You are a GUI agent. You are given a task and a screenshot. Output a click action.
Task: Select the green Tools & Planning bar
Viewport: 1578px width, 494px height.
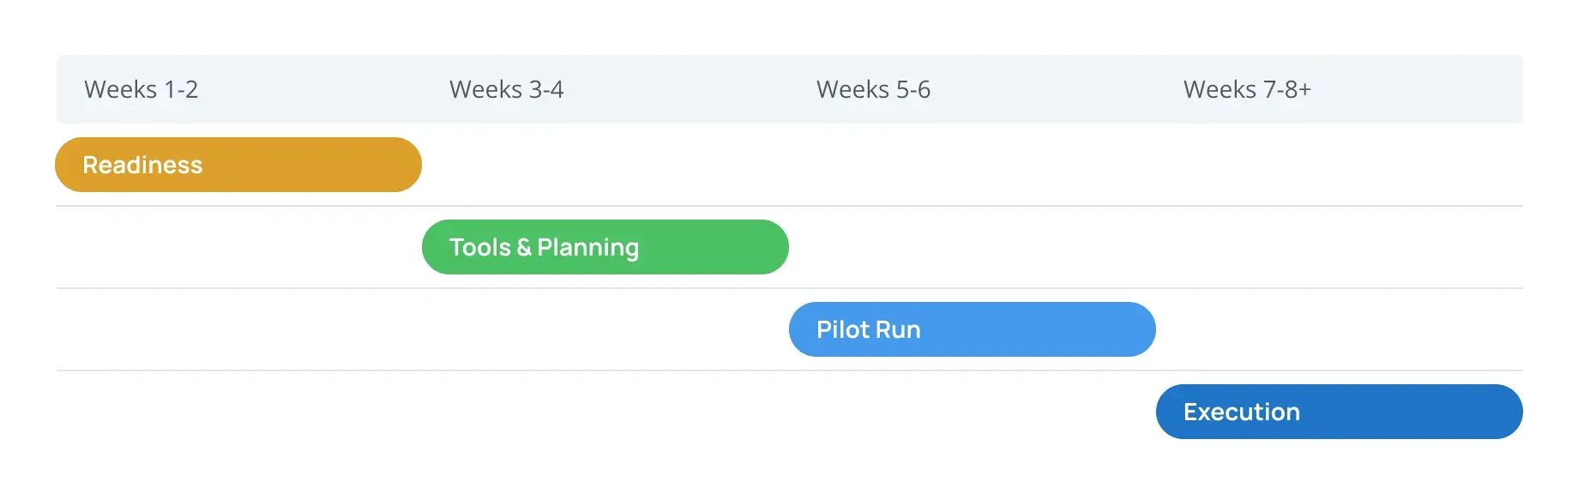[x=605, y=247]
